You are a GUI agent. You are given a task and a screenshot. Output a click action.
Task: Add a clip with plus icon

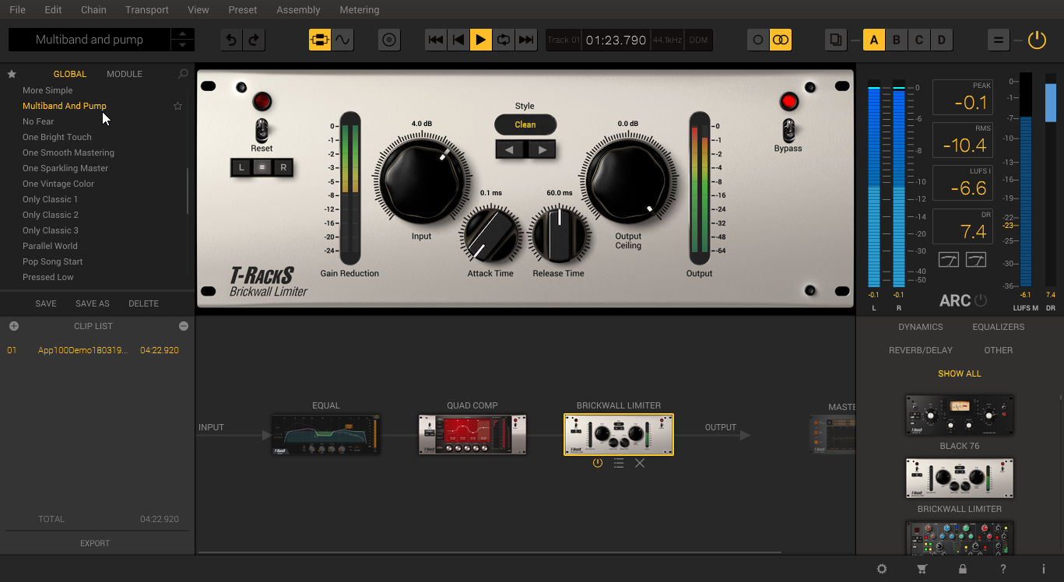pos(13,326)
